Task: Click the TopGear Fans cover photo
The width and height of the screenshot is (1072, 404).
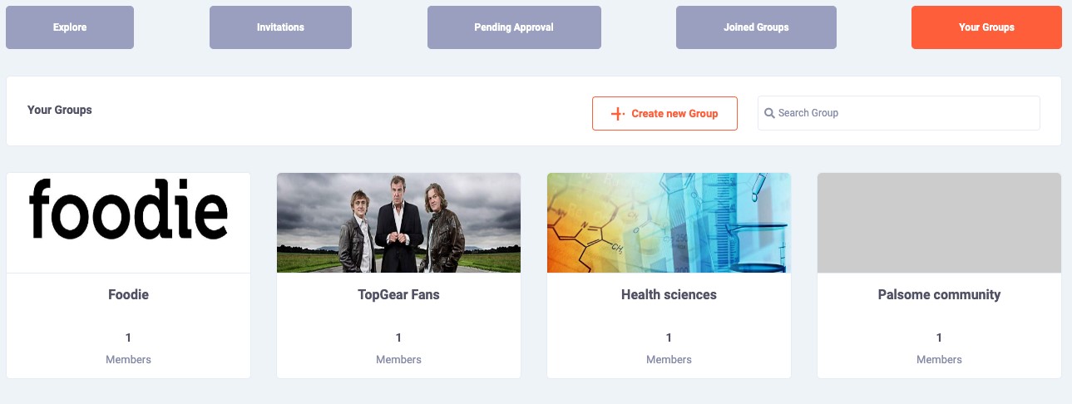Action: coord(398,222)
